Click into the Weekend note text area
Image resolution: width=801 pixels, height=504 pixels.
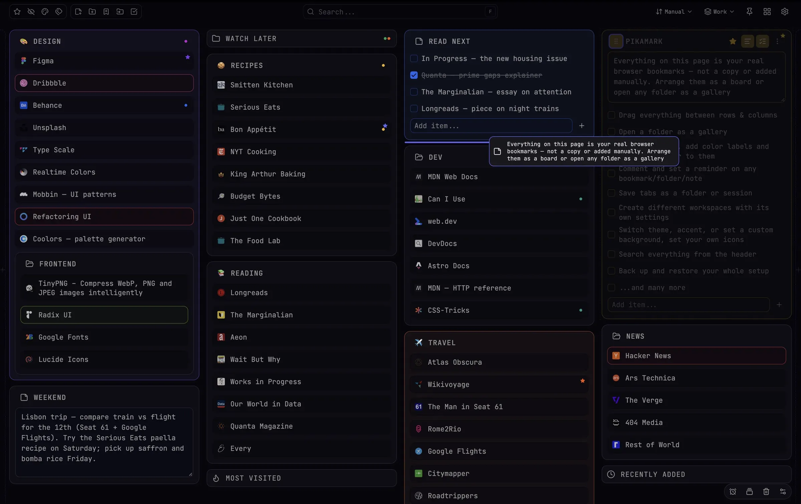104,442
